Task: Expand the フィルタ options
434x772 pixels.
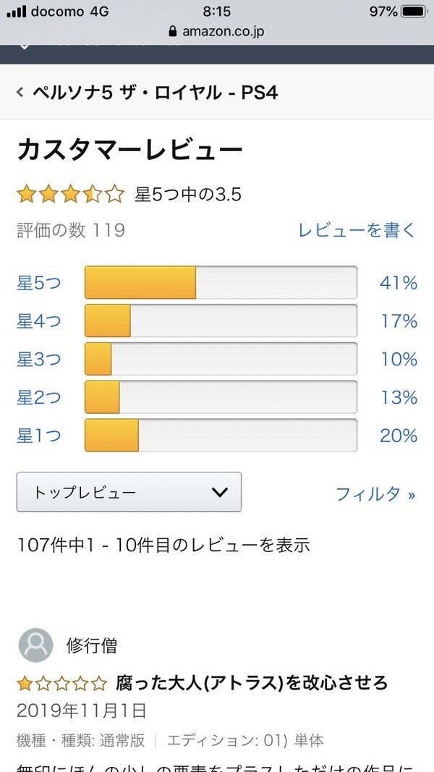Action: 375,494
